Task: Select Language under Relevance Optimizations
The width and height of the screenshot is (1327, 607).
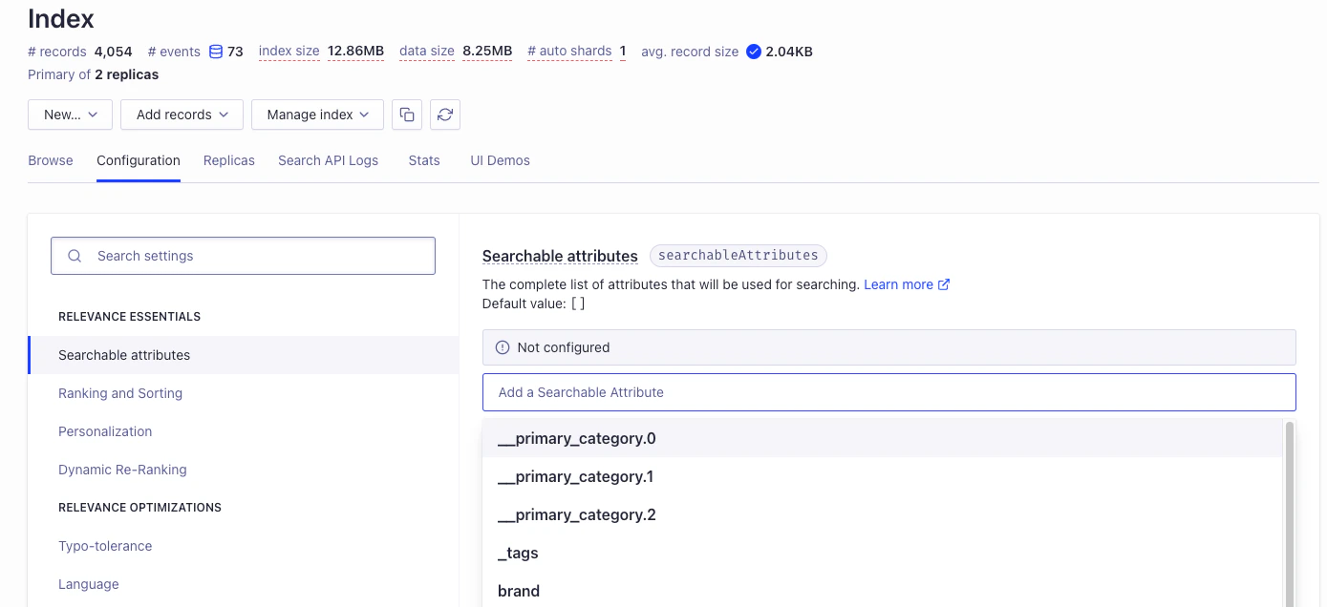Action: [x=89, y=583]
